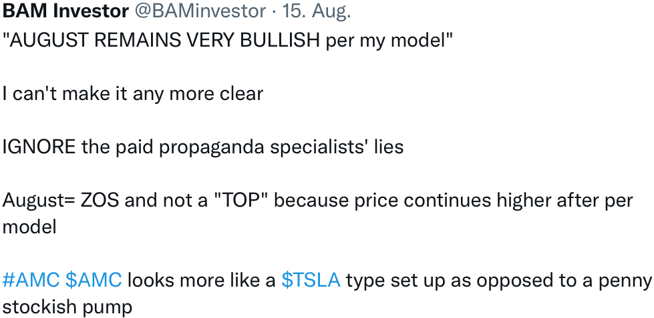
Task: Click the "looks more like a" text
Action: [x=202, y=280]
